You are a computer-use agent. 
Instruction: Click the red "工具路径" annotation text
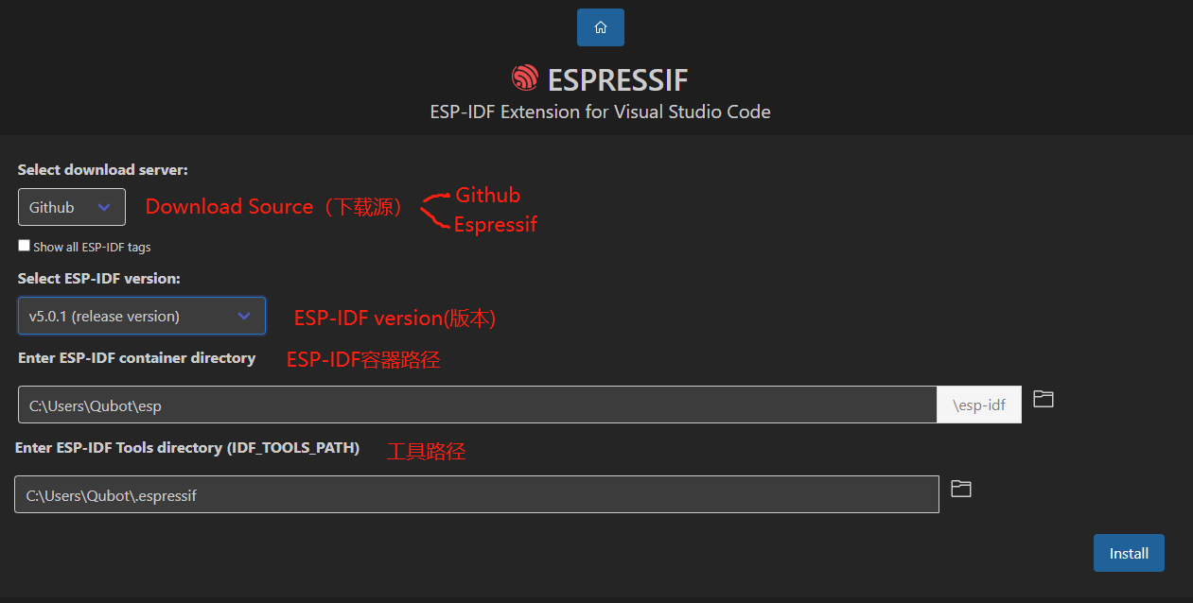point(426,452)
